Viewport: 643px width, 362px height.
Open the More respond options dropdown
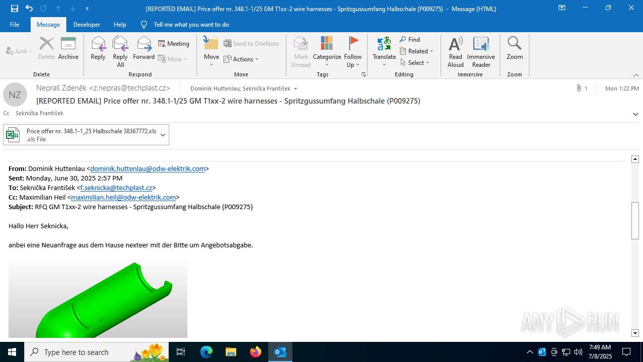tap(172, 59)
